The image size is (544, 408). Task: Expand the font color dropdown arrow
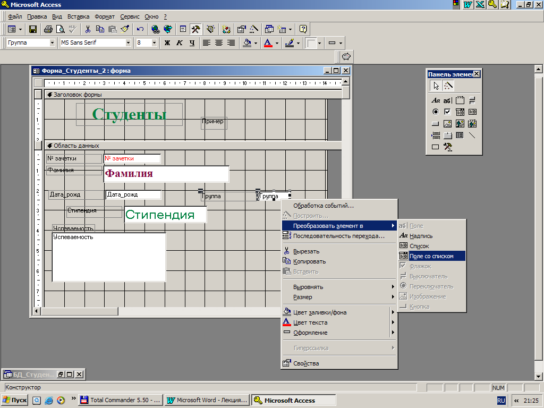coord(277,43)
